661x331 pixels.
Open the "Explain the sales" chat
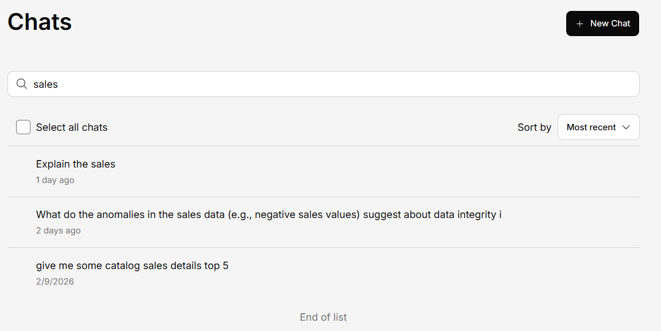click(75, 164)
